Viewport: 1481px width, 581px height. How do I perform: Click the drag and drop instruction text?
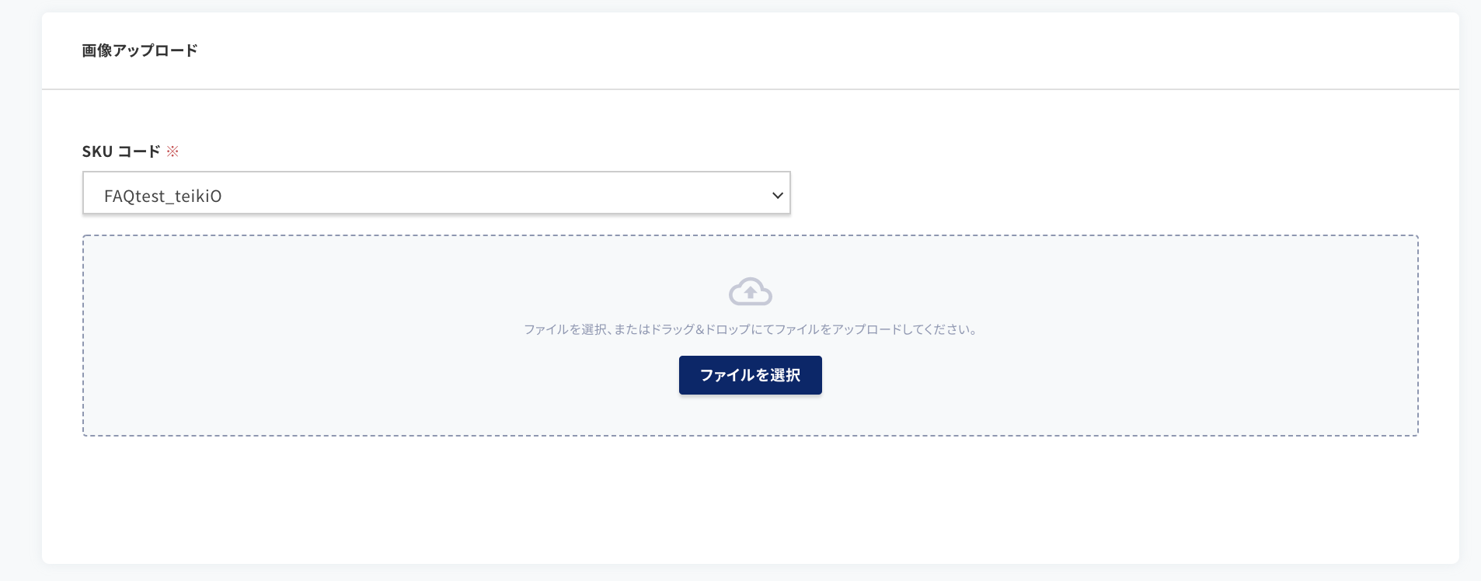[750, 329]
